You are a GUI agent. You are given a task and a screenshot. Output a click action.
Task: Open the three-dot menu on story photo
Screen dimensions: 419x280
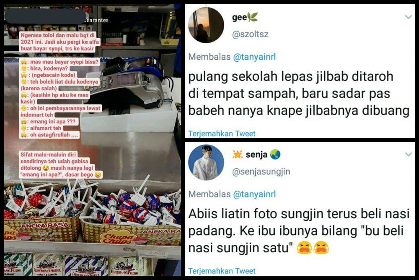[171, 15]
